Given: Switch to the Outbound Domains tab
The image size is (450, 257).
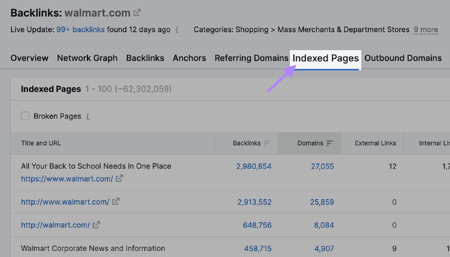Looking at the screenshot, I should point(403,58).
